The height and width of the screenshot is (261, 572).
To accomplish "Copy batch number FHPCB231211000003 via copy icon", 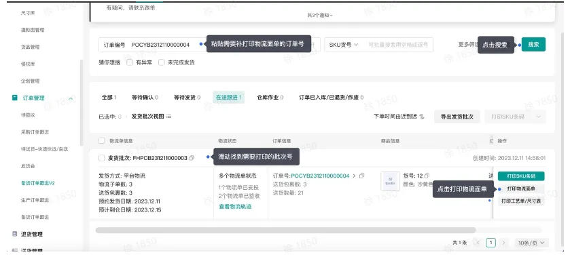I will [192, 158].
